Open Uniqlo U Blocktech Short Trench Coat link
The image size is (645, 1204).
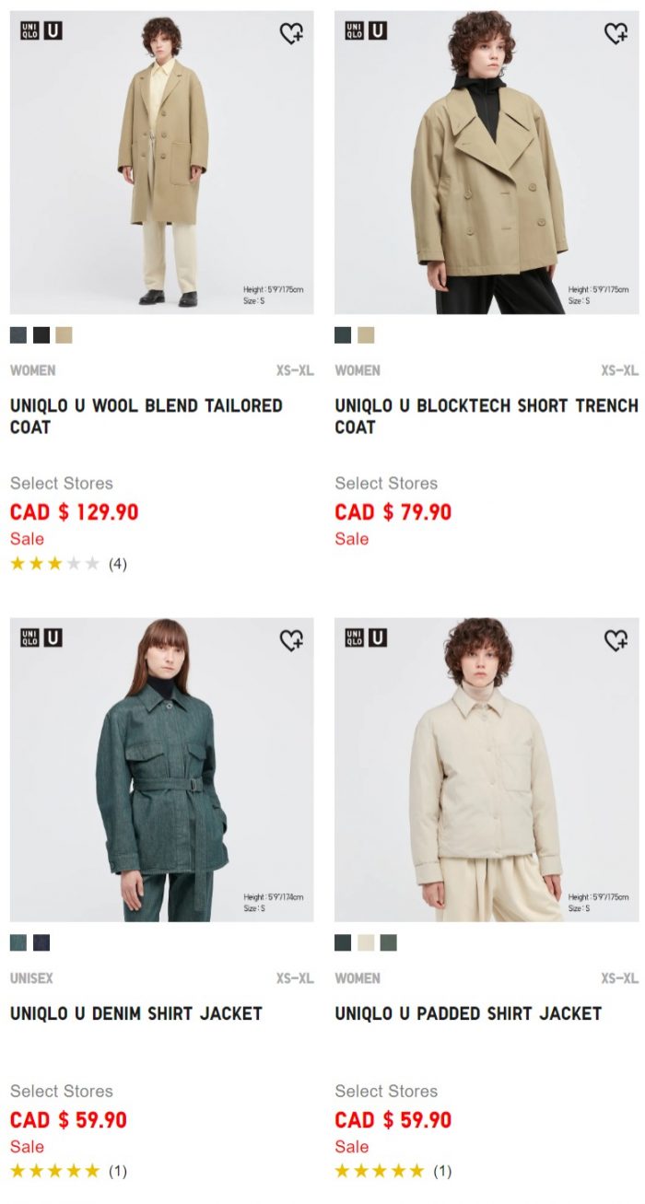(x=487, y=416)
